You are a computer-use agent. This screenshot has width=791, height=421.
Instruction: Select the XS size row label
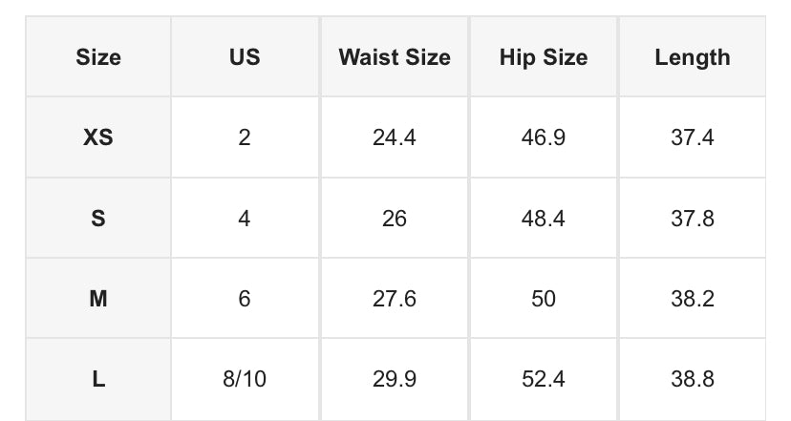98,137
